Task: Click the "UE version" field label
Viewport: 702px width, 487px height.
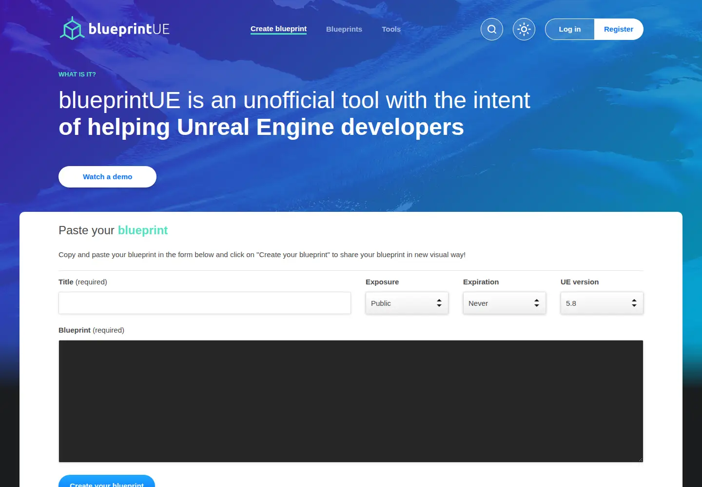Action: click(580, 282)
